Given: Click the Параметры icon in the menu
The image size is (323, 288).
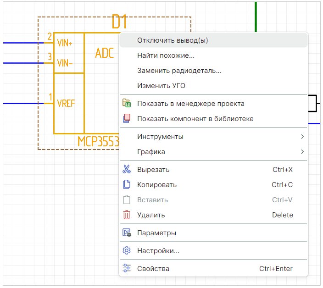Looking at the screenshot, I should 127,233.
